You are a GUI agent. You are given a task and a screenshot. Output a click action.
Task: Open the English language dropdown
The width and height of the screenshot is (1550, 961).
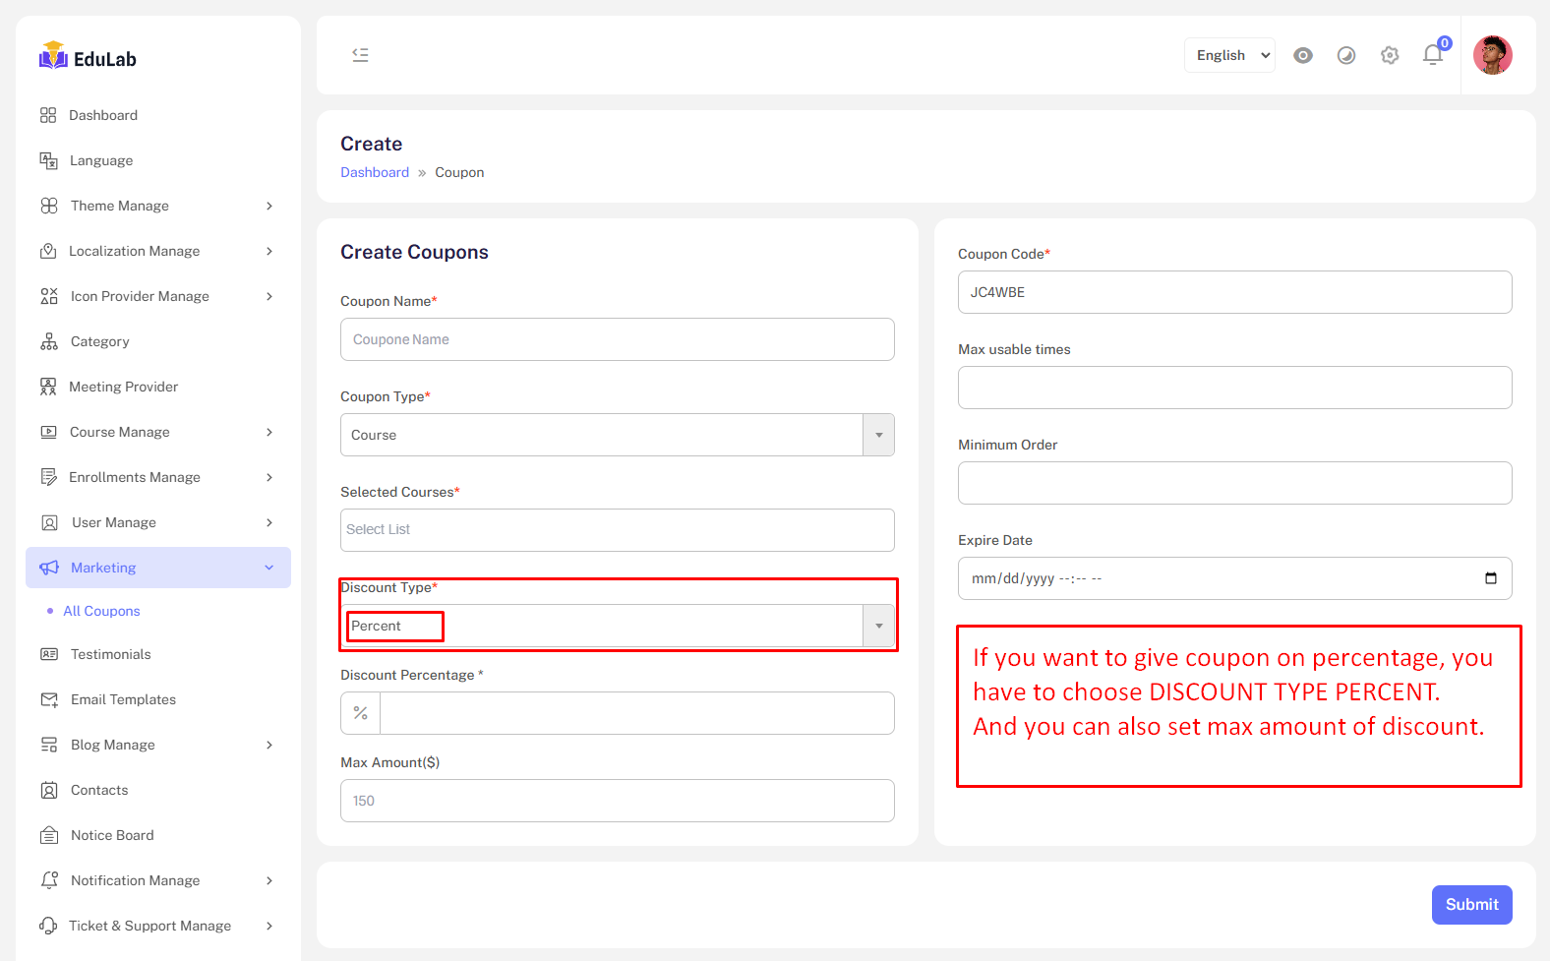pos(1229,55)
